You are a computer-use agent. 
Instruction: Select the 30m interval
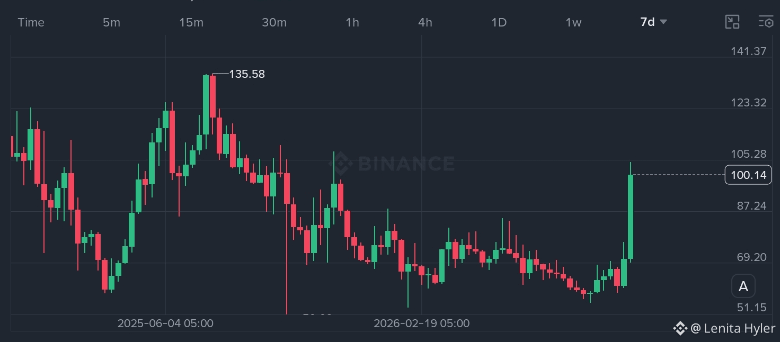pos(274,22)
